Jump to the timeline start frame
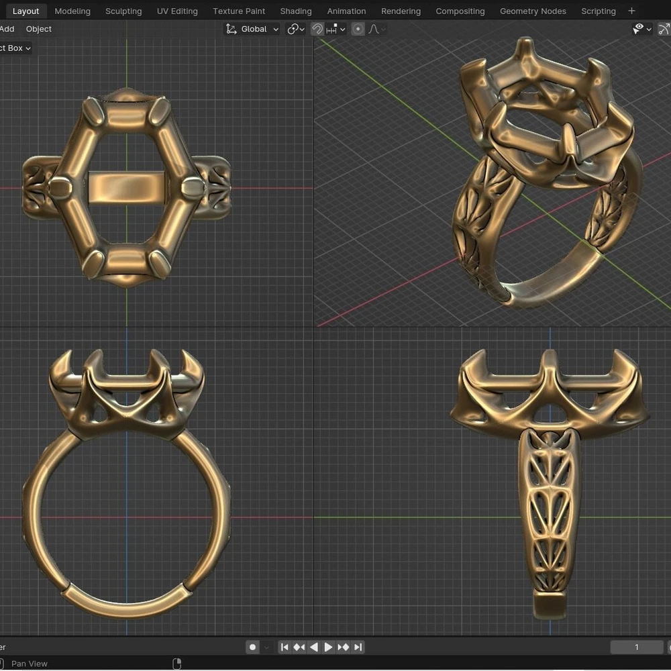Image resolution: width=671 pixels, height=671 pixels. coord(285,647)
